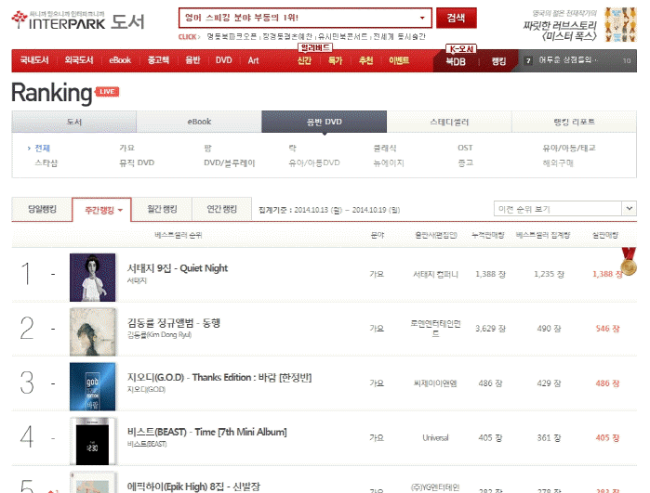This screenshot has width=650, height=493.
Task: Filter ranking by OST category
Action: (465, 149)
